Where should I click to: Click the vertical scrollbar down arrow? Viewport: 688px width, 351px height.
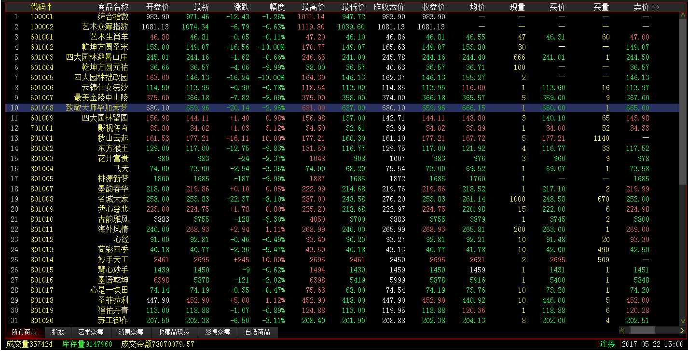tap(683, 321)
